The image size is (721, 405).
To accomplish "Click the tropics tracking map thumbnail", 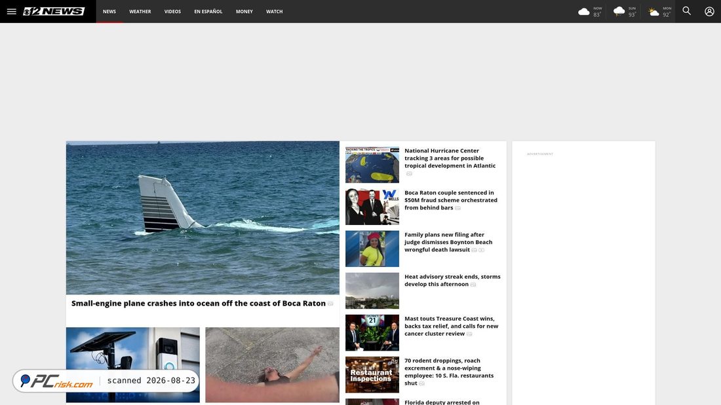I will [x=372, y=165].
